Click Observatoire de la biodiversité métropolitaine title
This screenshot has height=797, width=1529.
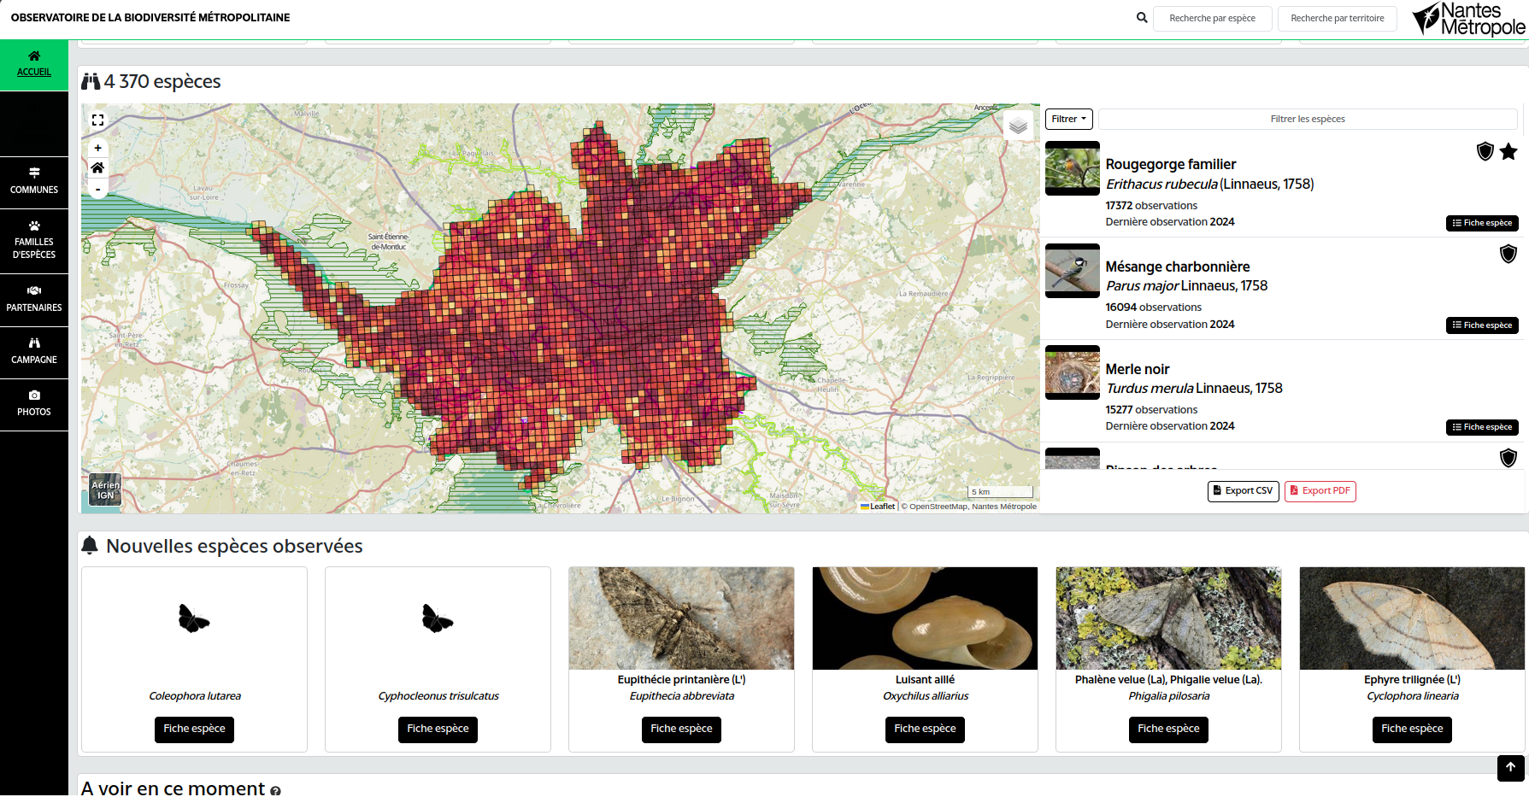click(150, 18)
